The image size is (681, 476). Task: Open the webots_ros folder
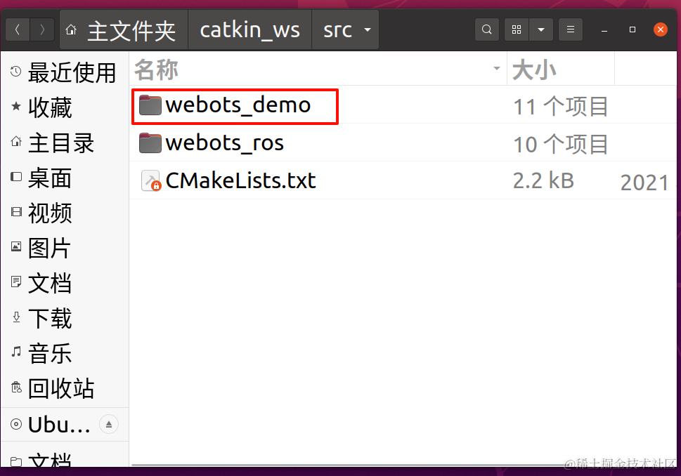coord(224,143)
